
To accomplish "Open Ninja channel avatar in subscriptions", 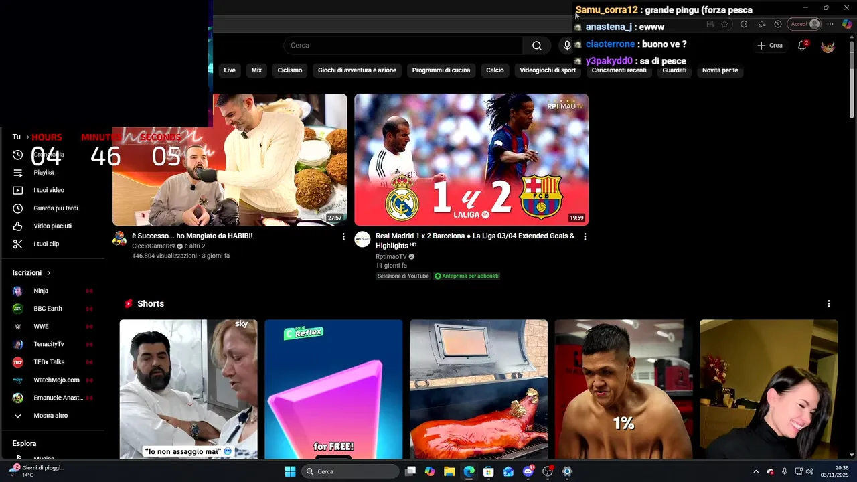I will click(x=18, y=291).
